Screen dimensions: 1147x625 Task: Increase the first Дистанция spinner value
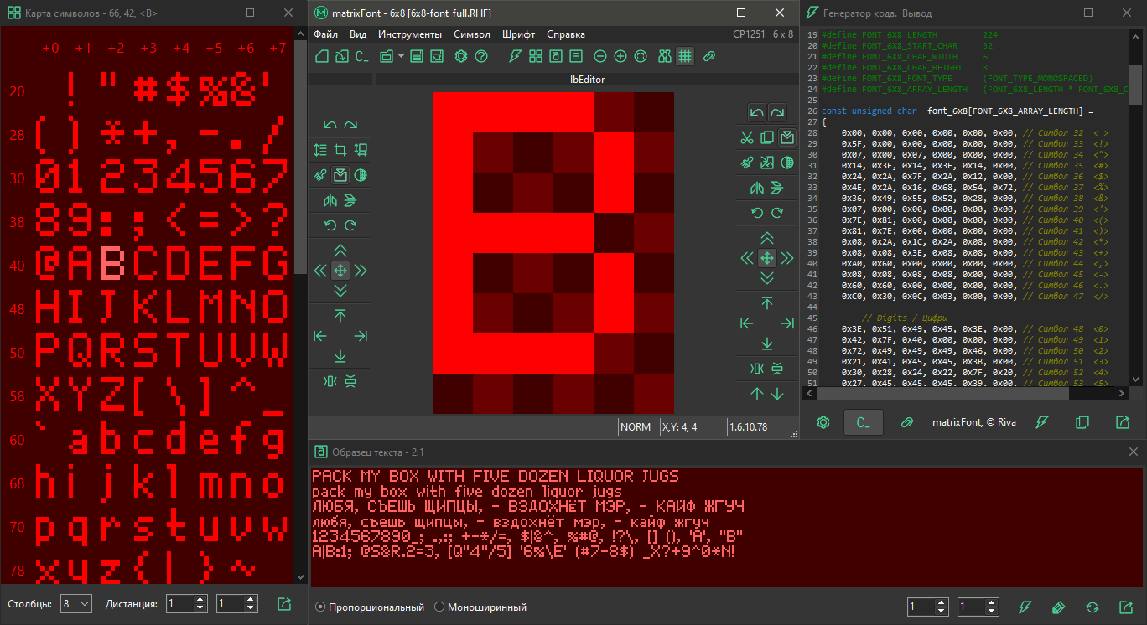(200, 600)
